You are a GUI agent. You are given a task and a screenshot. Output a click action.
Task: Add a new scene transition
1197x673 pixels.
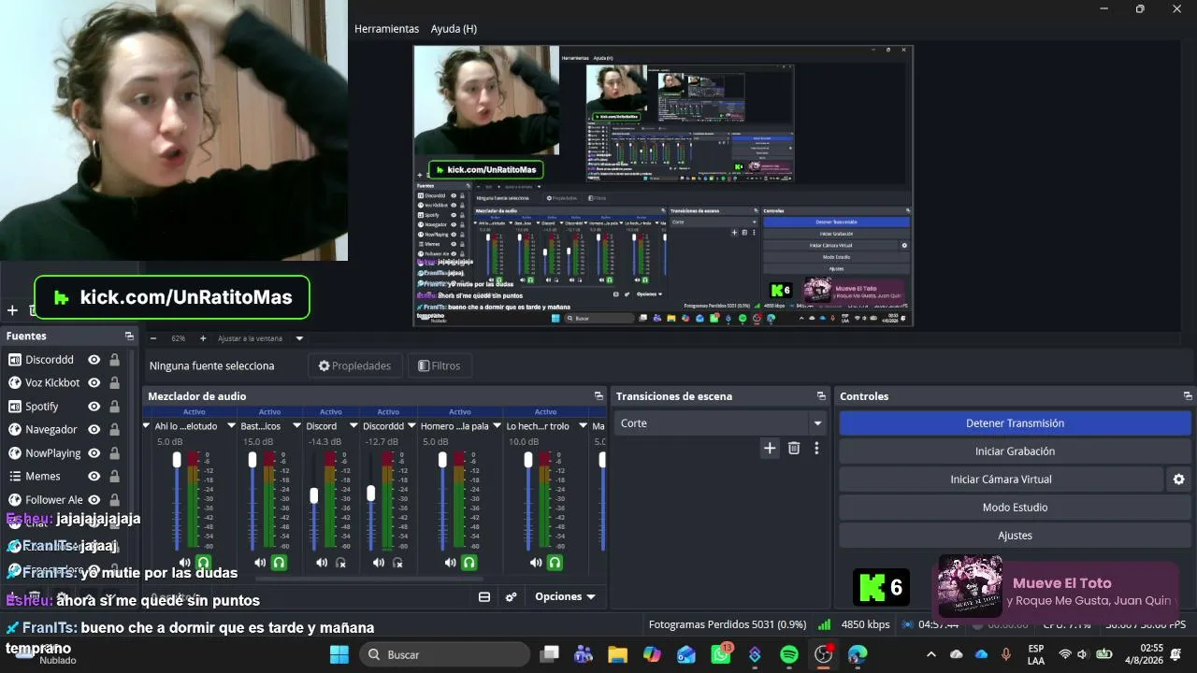point(770,448)
